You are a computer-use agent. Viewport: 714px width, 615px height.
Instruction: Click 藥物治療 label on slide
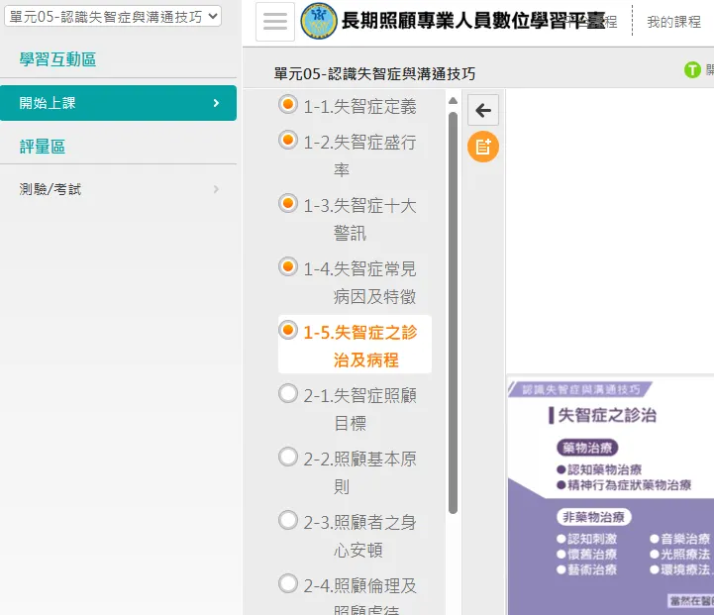(587, 448)
